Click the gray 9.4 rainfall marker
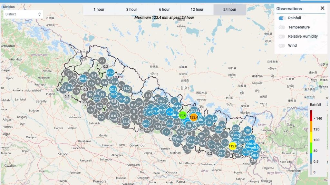330x185 pixels. click(94, 75)
